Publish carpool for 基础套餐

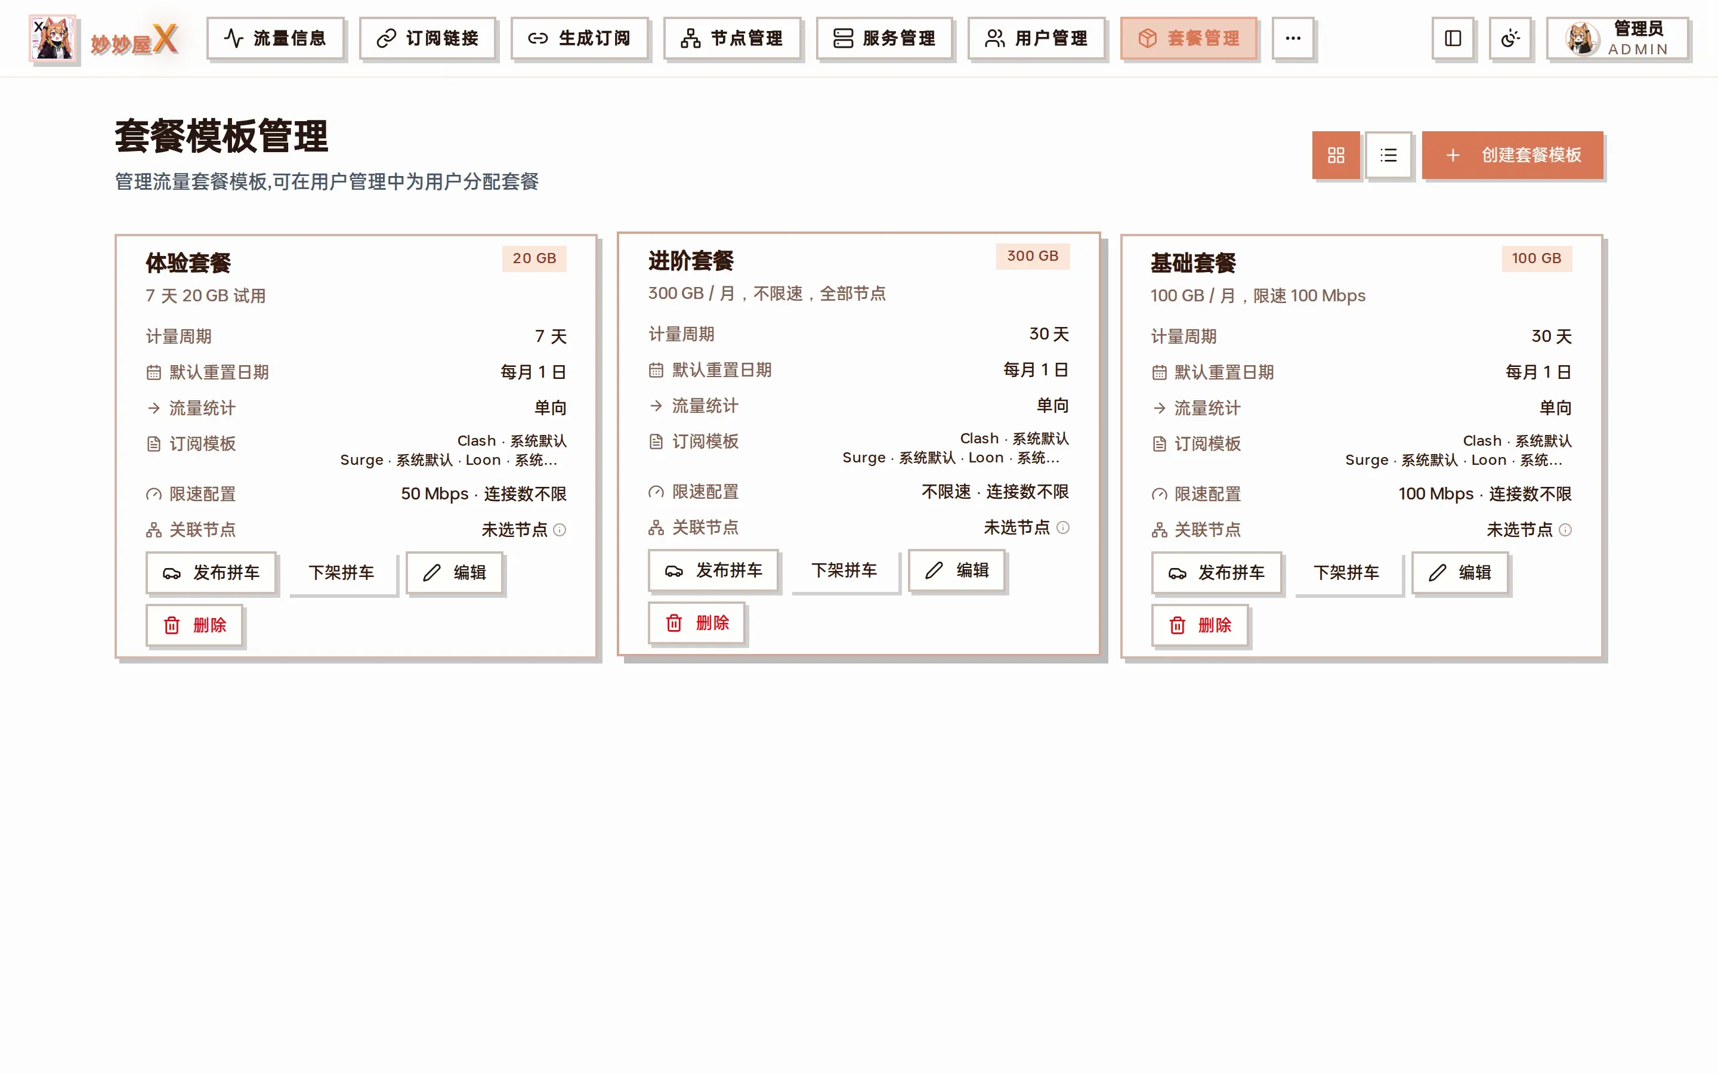(x=1216, y=573)
